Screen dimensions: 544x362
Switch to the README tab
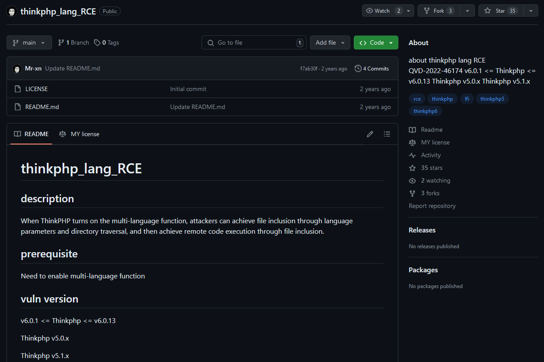(x=31, y=134)
